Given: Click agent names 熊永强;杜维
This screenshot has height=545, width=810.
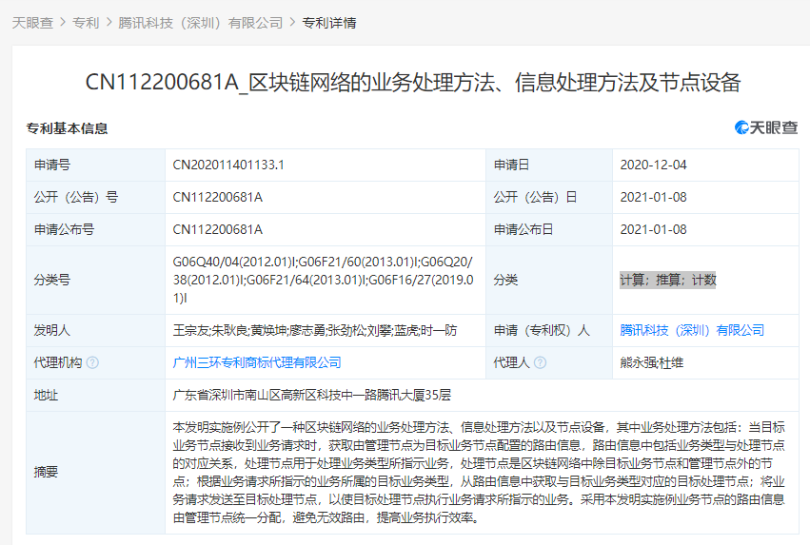Looking at the screenshot, I should 651,362.
